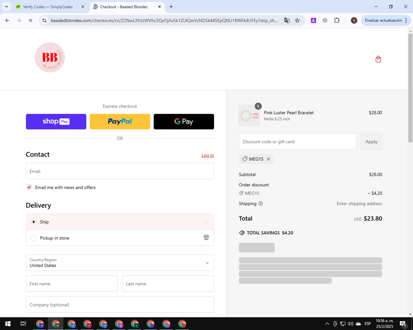Apply the discount code

tap(371, 142)
